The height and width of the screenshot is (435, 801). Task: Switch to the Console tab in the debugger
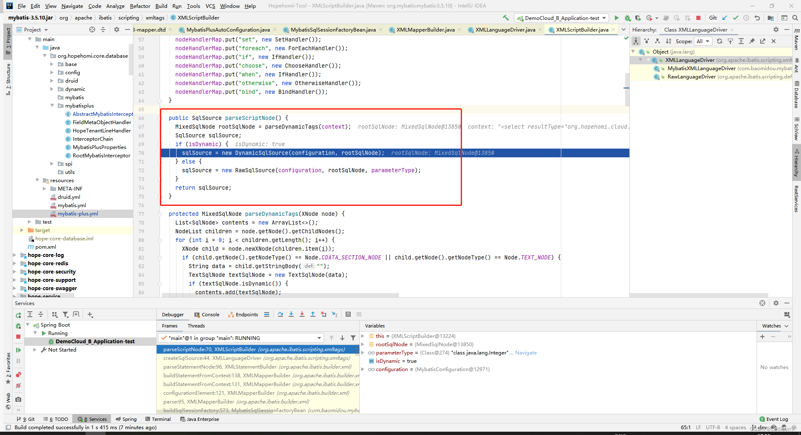pos(206,315)
